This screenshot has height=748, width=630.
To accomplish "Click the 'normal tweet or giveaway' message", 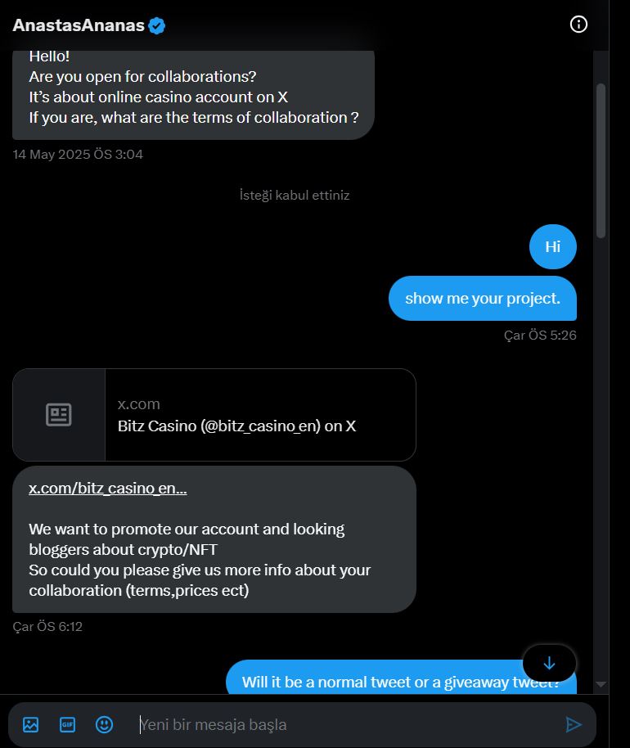I will pos(401,678).
